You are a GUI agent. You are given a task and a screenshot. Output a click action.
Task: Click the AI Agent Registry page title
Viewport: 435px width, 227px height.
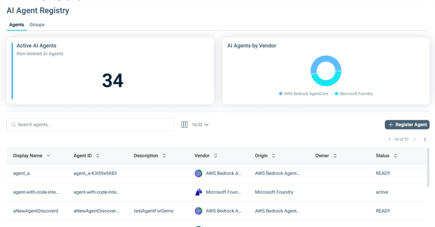[38, 11]
